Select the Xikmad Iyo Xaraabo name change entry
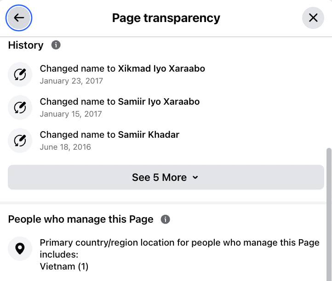 click(x=122, y=69)
